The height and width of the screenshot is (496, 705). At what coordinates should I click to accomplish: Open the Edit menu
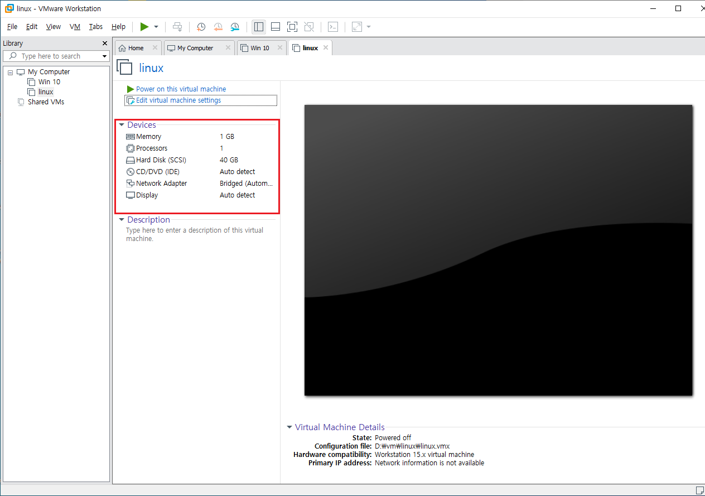pyautogui.click(x=32, y=27)
